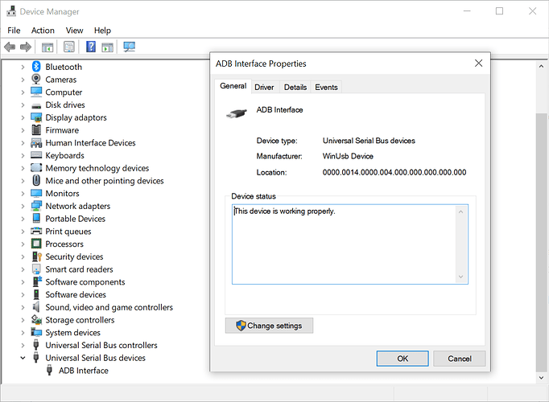Select the Print queues printer icon
The height and width of the screenshot is (402, 549).
[36, 231]
